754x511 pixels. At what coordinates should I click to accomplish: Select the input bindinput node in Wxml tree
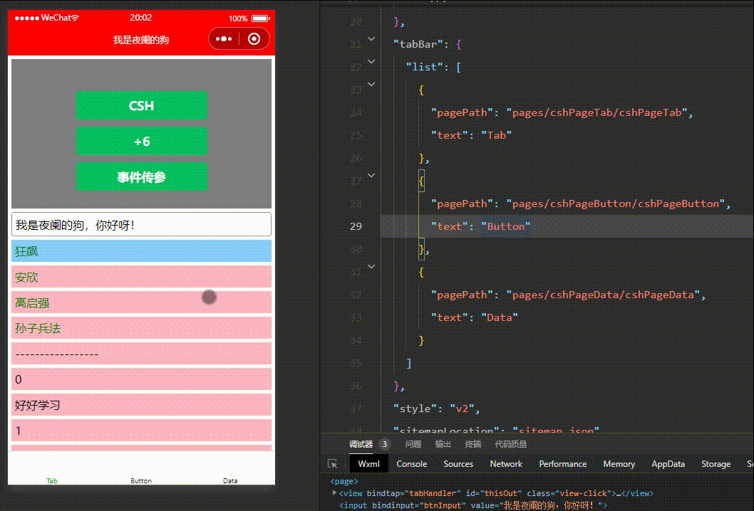click(x=473, y=505)
